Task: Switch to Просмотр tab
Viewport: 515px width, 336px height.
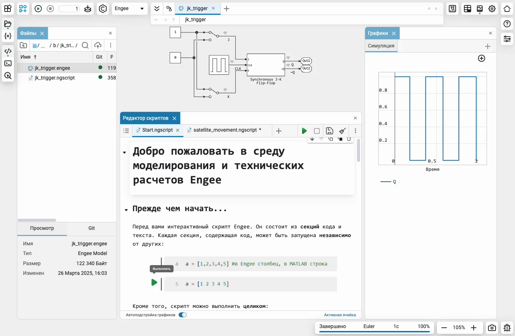Action: pyautogui.click(x=42, y=228)
